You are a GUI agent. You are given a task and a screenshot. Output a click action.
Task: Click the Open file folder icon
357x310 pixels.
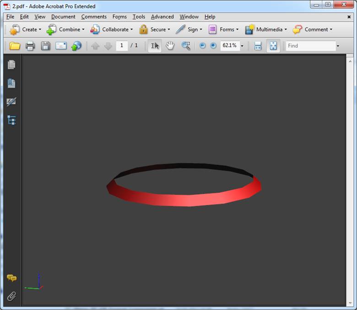(x=15, y=46)
